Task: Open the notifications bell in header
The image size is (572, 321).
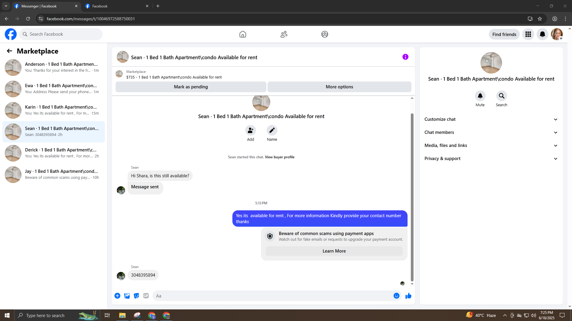Action: pyautogui.click(x=543, y=34)
